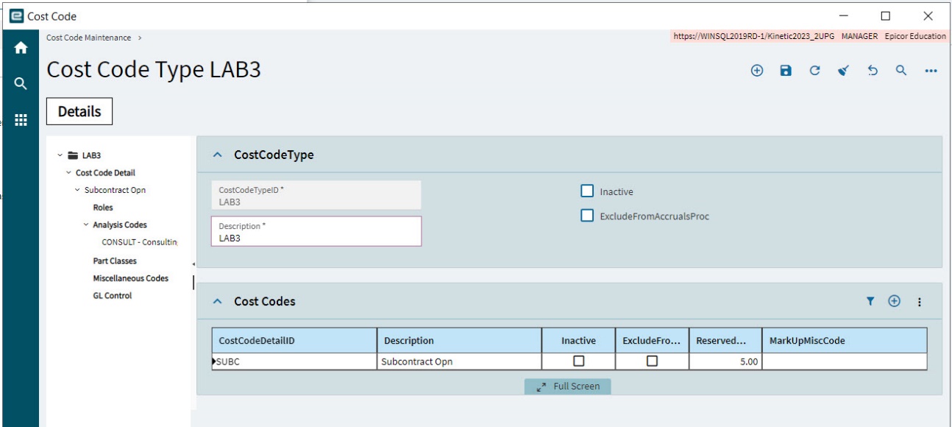Clear the form with the broom icon

844,71
